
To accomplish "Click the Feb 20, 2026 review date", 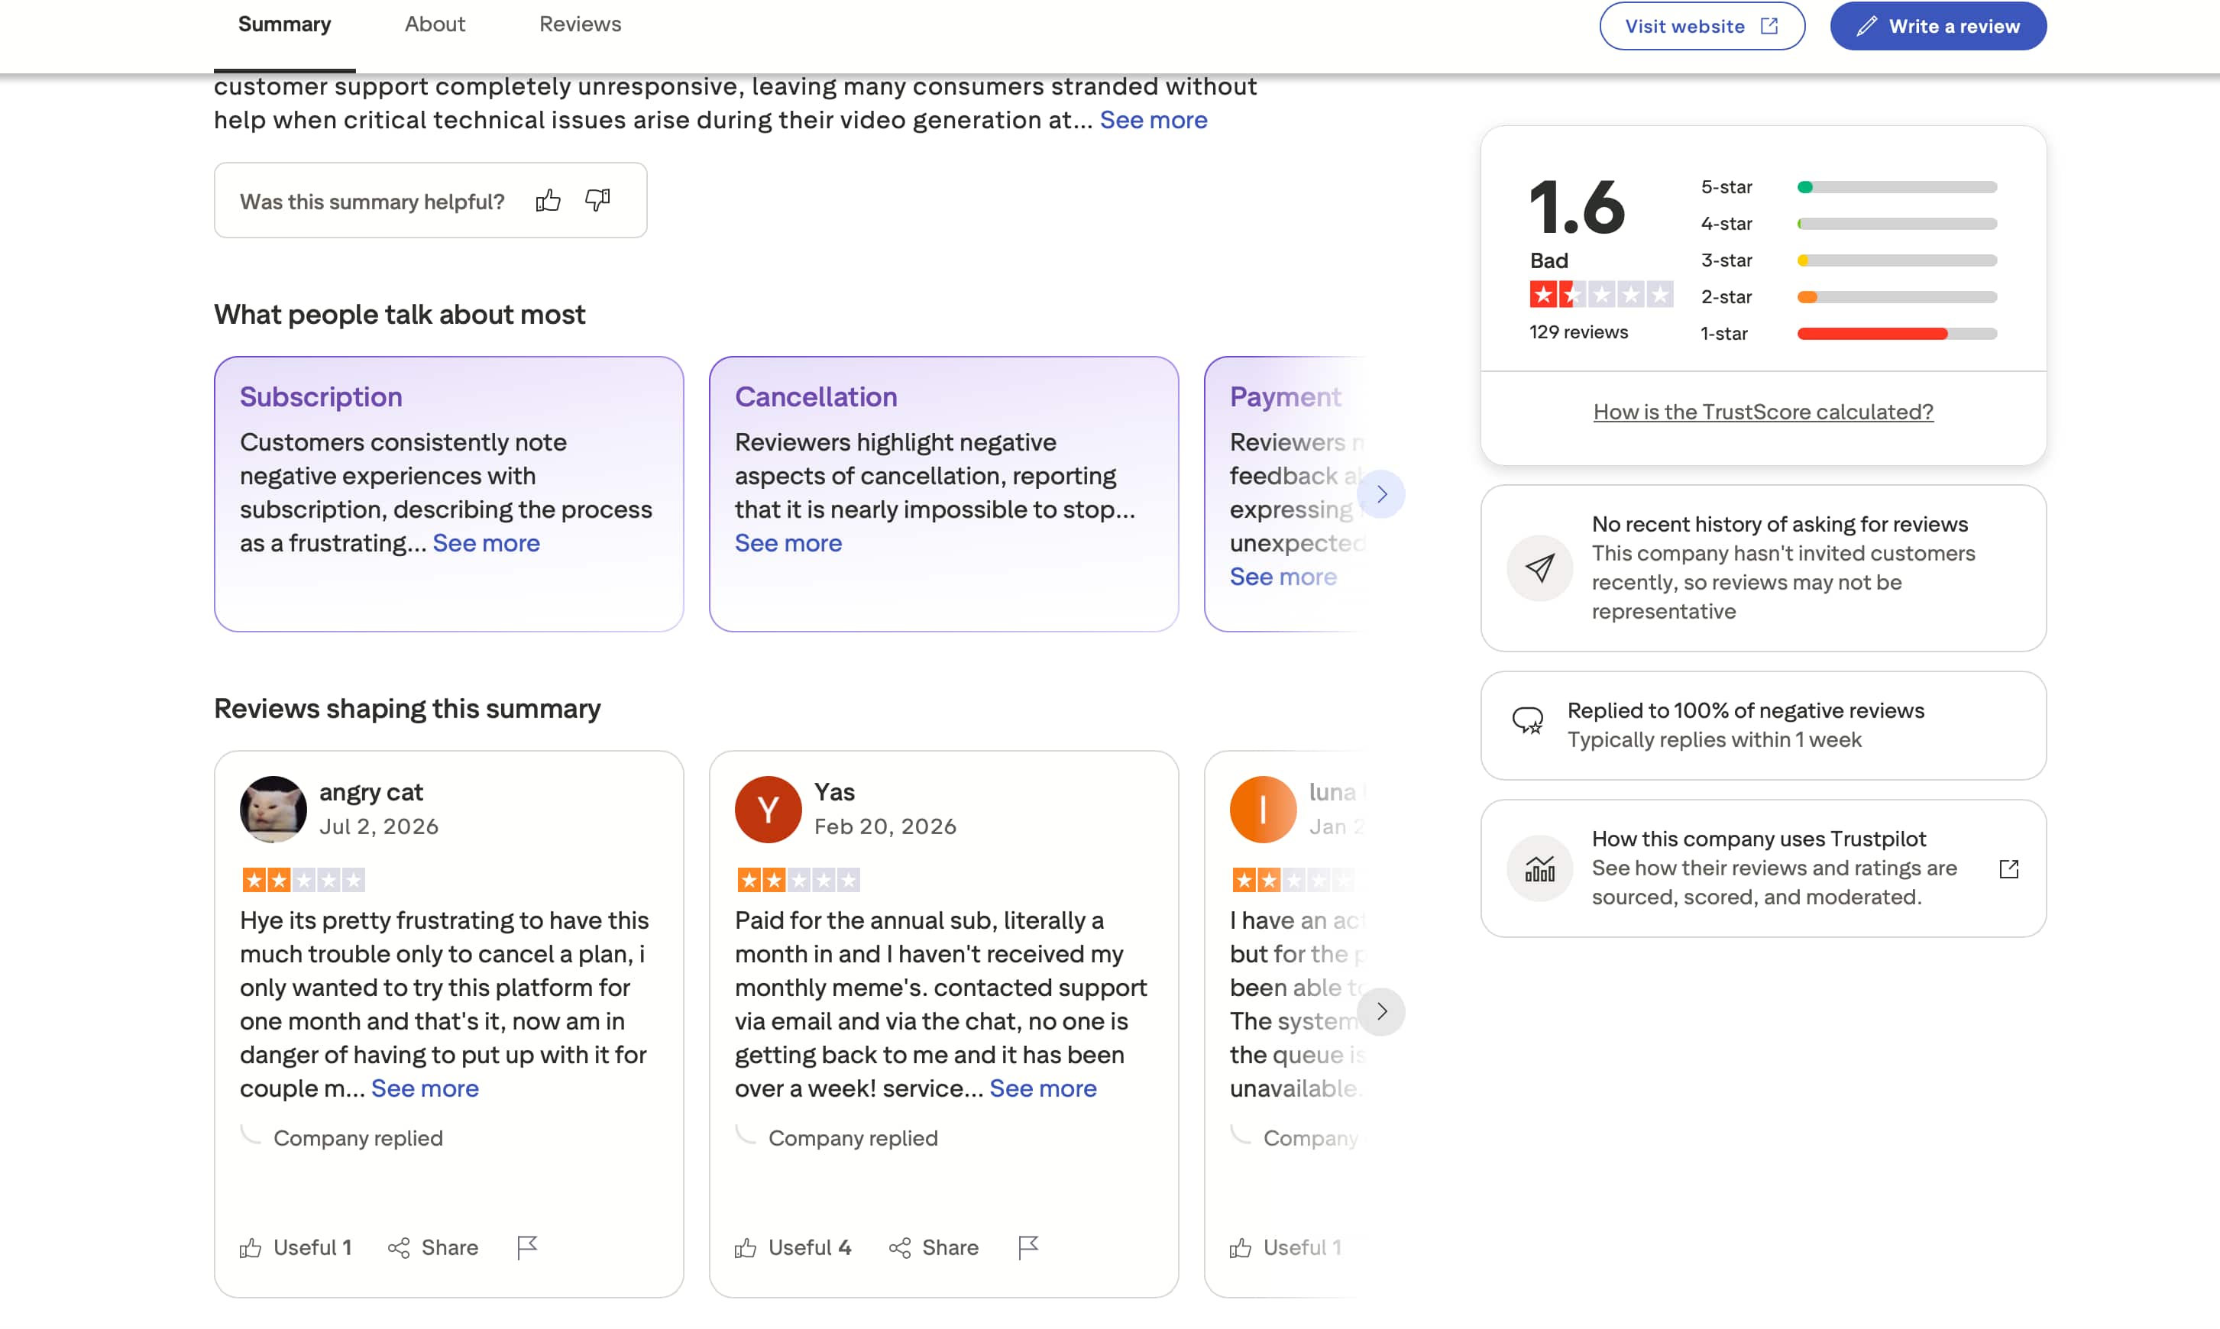I will (x=885, y=826).
